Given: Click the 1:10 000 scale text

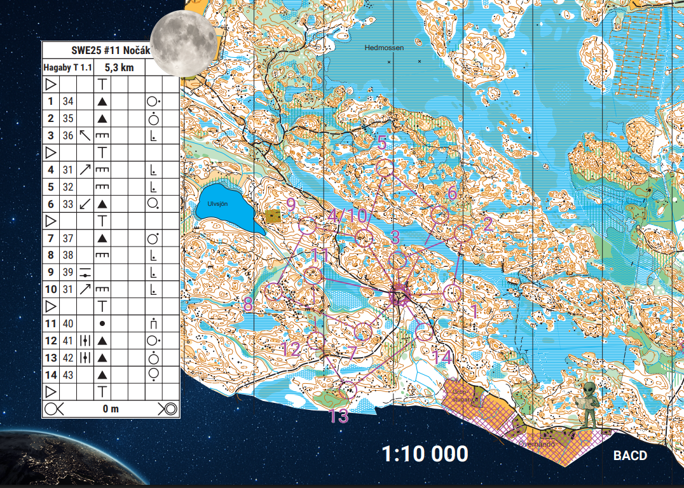Looking at the screenshot, I should (x=425, y=454).
